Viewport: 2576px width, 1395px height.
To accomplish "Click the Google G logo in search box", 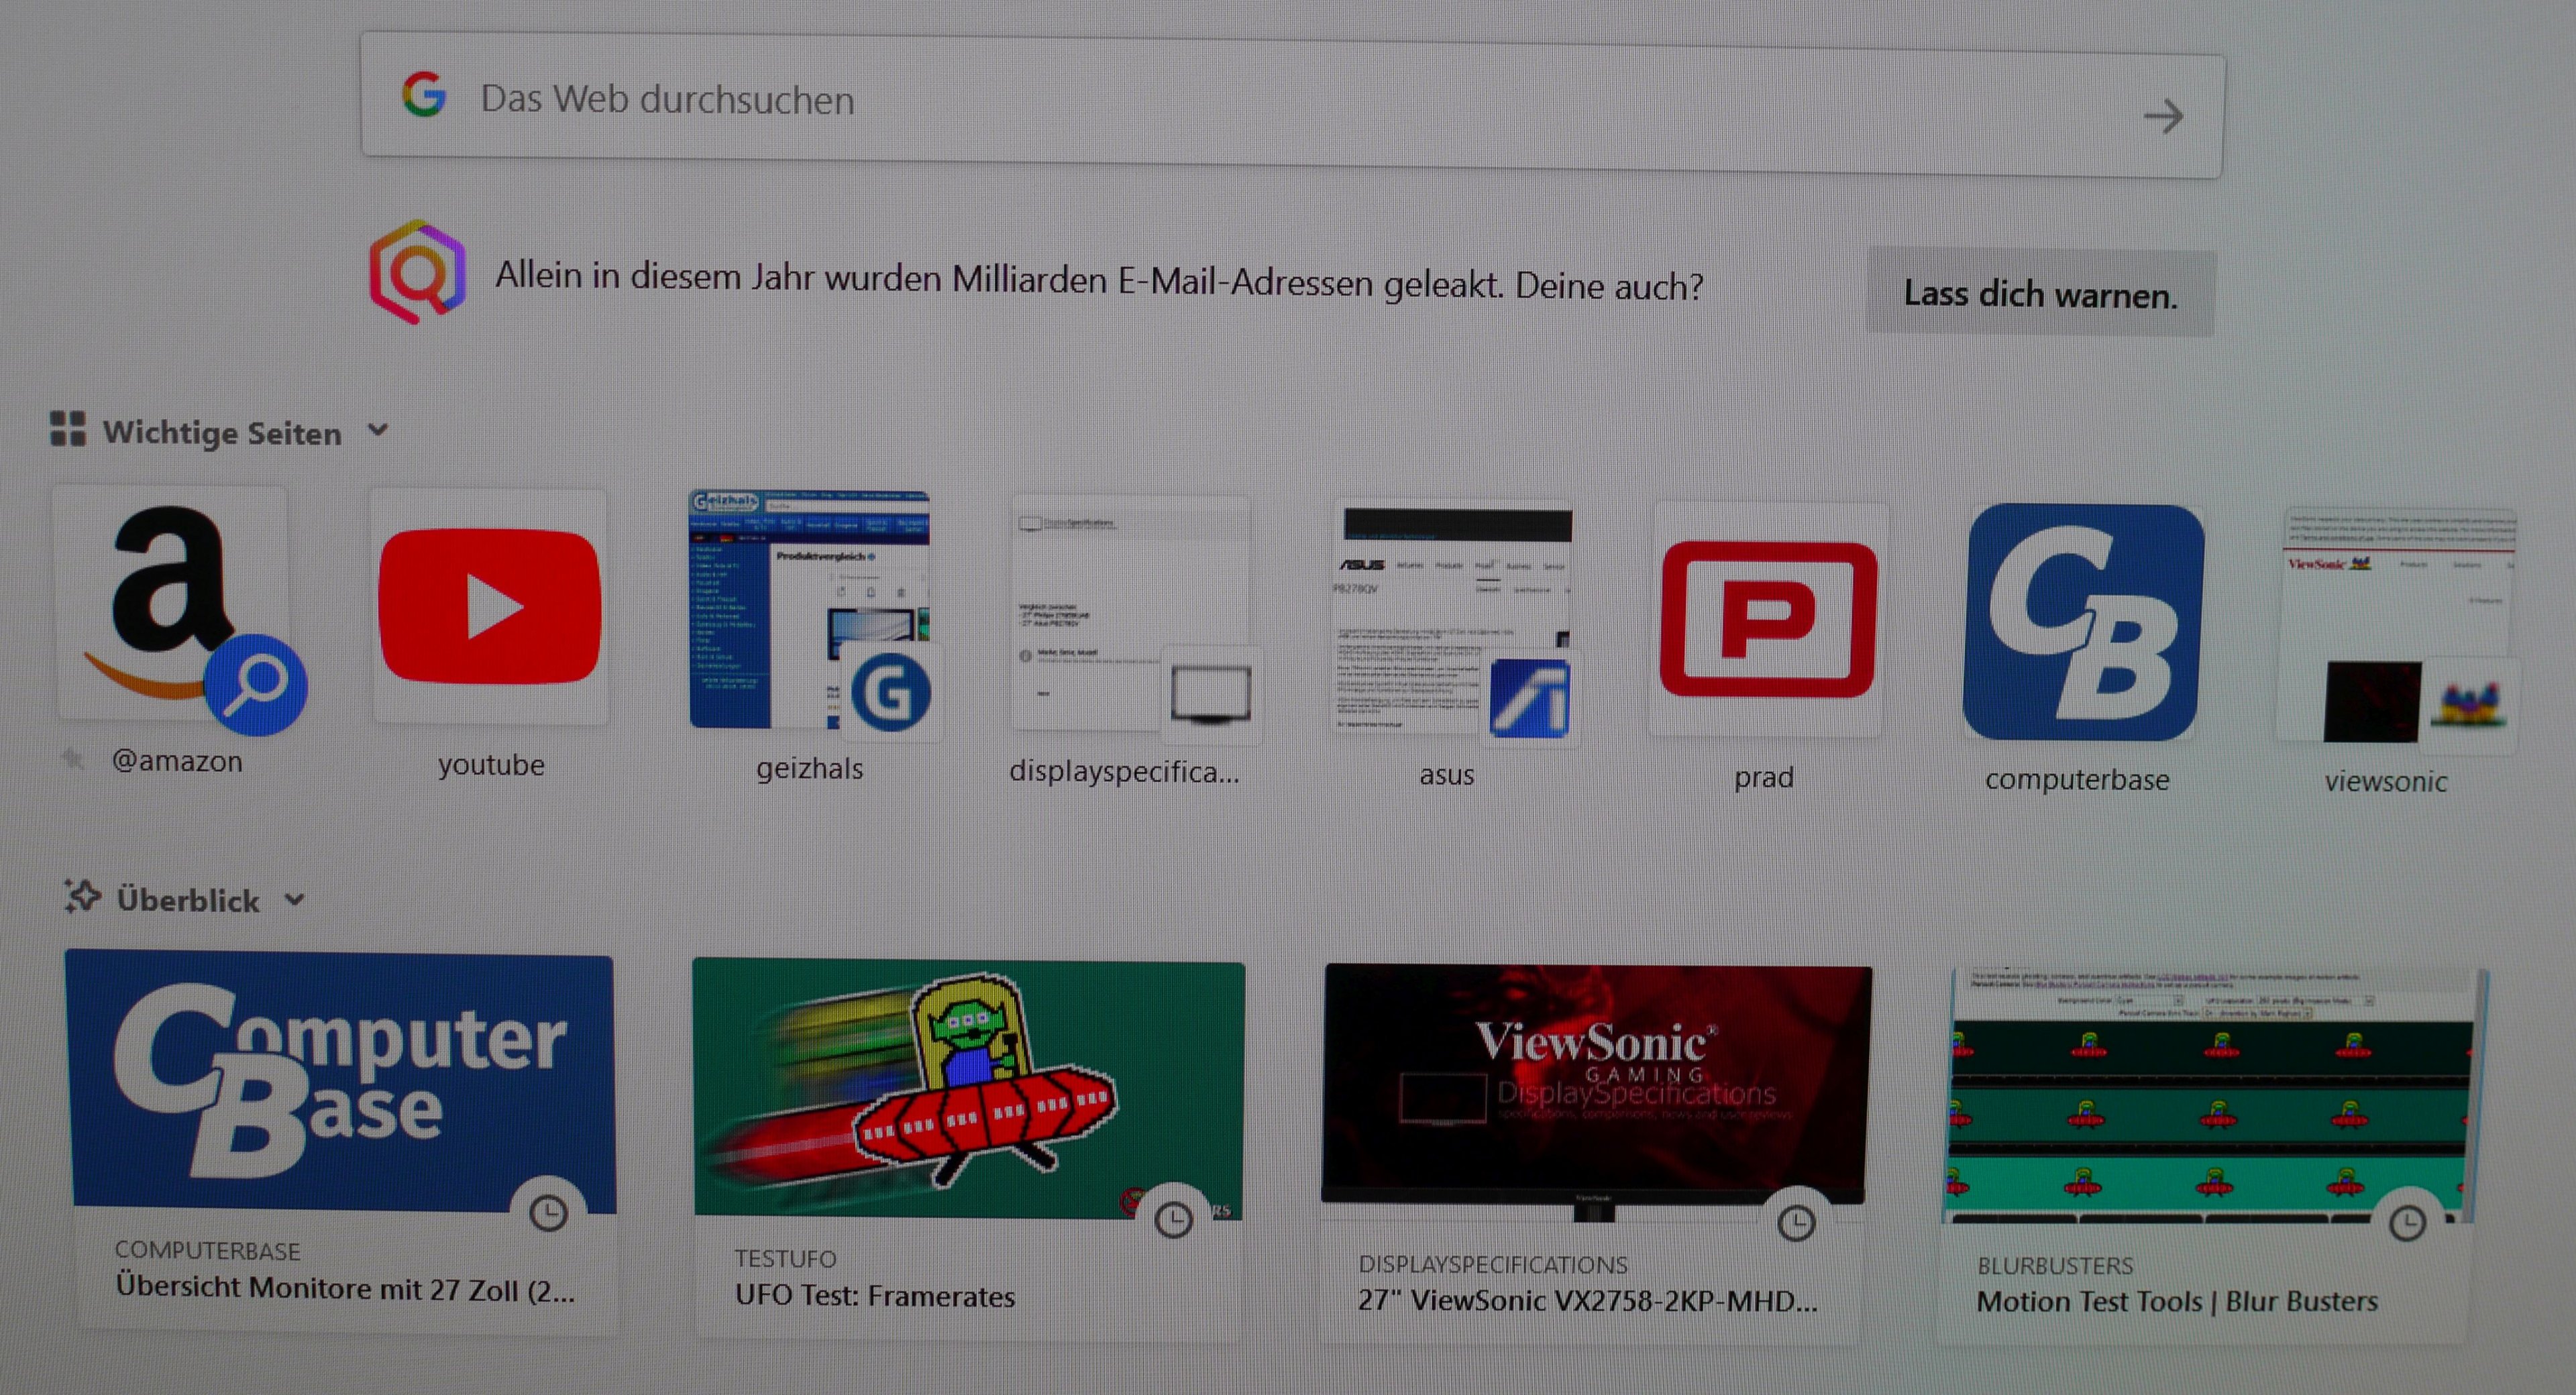I will (x=424, y=95).
